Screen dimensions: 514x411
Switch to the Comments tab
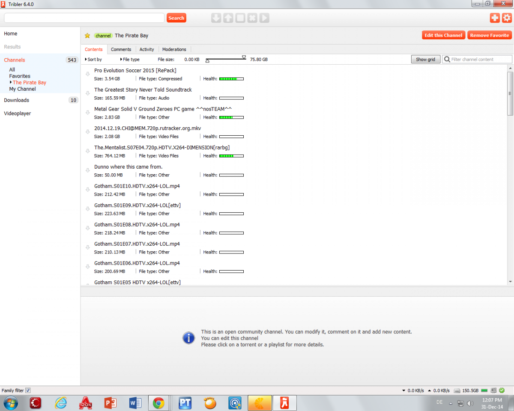tap(121, 49)
